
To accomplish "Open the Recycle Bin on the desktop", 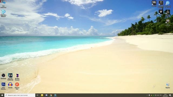I will coord(168,85).
